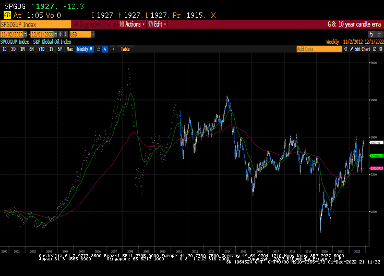
Task: Click the yellow ticker info icon beside At
Action: click(x=7, y=15)
